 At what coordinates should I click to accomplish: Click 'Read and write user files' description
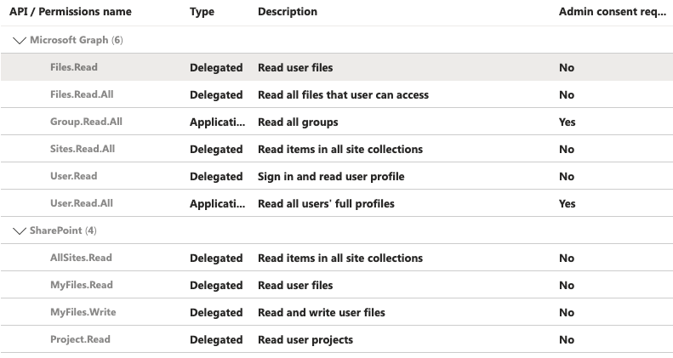click(x=321, y=312)
